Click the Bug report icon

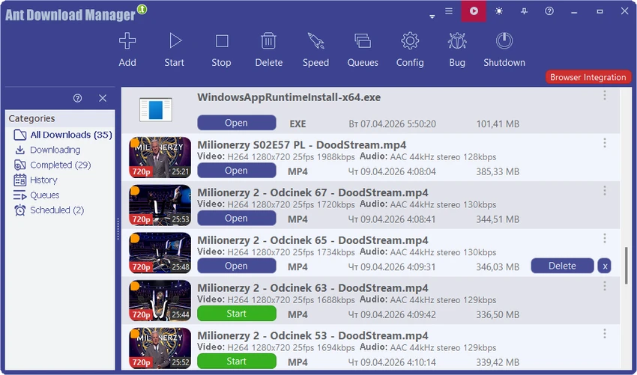[x=457, y=41]
